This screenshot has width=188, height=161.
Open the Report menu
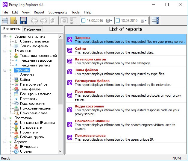39,12
